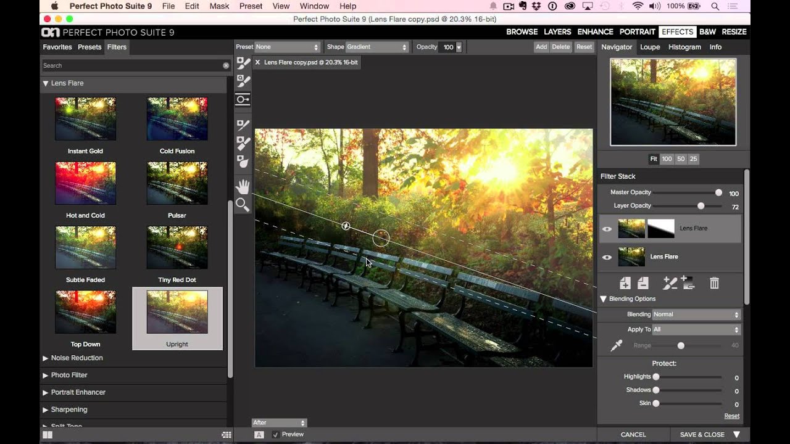Click Save & Close

tap(702, 435)
